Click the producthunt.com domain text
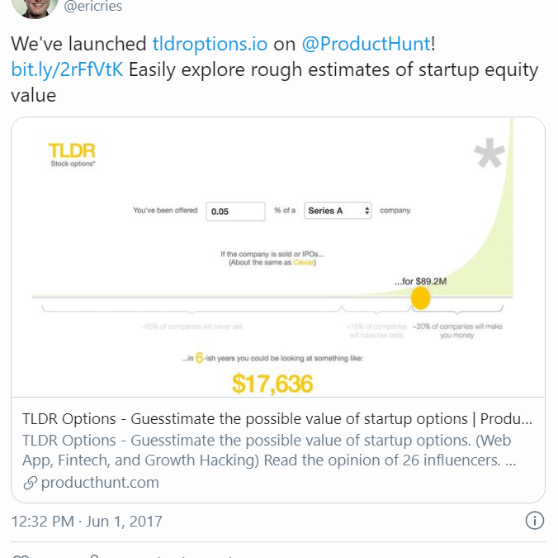This screenshot has height=558, width=558. tap(100, 483)
